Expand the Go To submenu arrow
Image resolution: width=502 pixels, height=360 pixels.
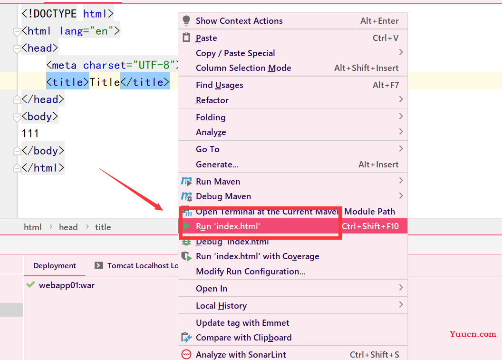click(x=401, y=148)
